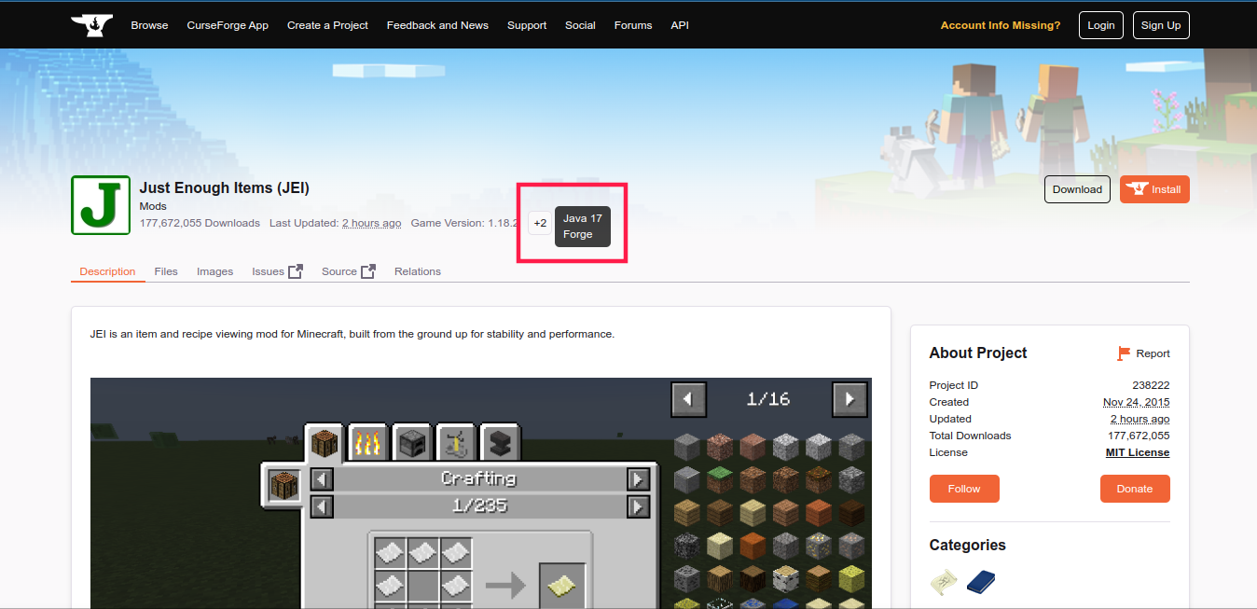Click the Mods category link under the title
The width and height of the screenshot is (1257, 609).
click(x=153, y=206)
